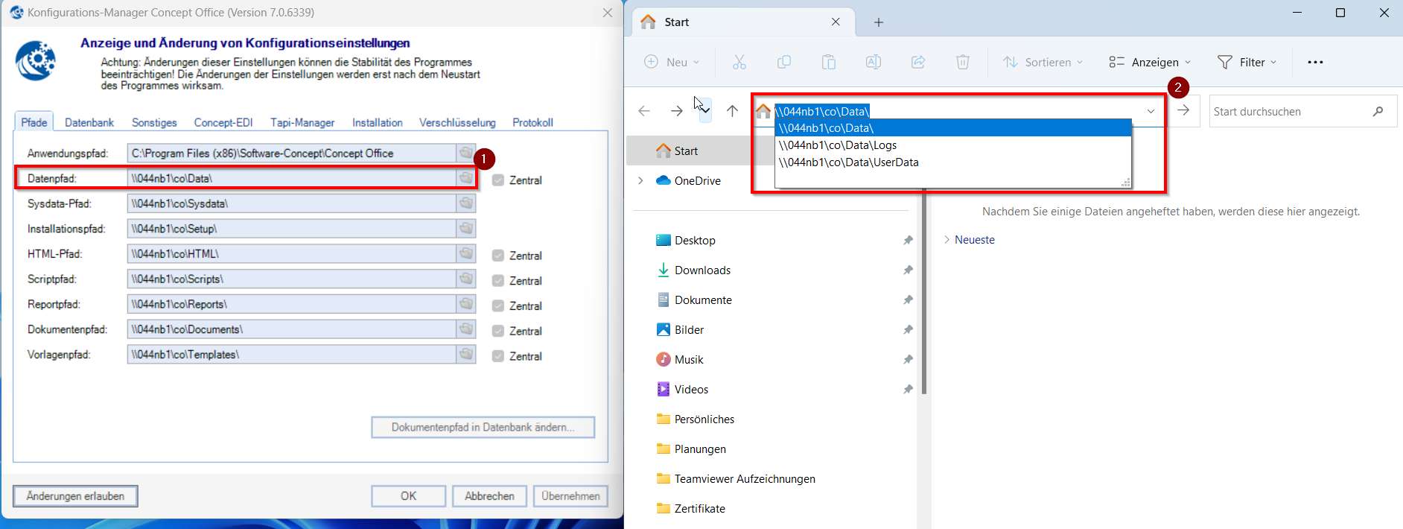
Task: Click browse icon next to Sysdata-Pfad field
Action: pyautogui.click(x=466, y=203)
